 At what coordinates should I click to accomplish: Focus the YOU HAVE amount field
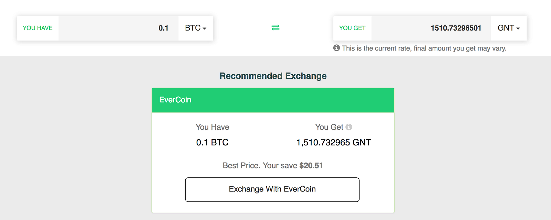pyautogui.click(x=118, y=28)
